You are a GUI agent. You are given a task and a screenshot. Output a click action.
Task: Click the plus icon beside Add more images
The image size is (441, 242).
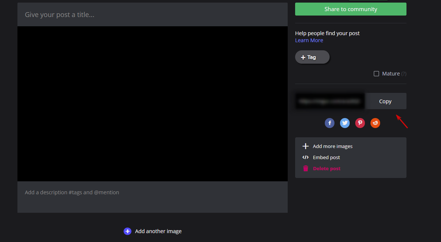coord(306,146)
